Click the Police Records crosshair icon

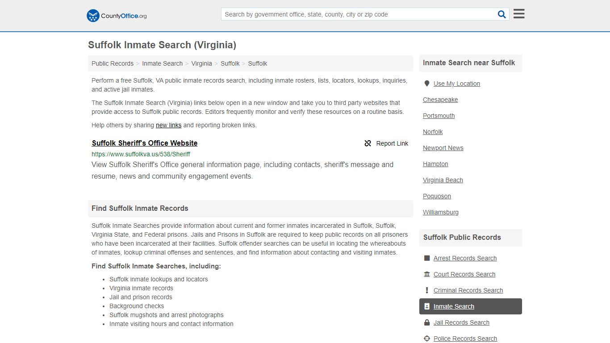427,339
